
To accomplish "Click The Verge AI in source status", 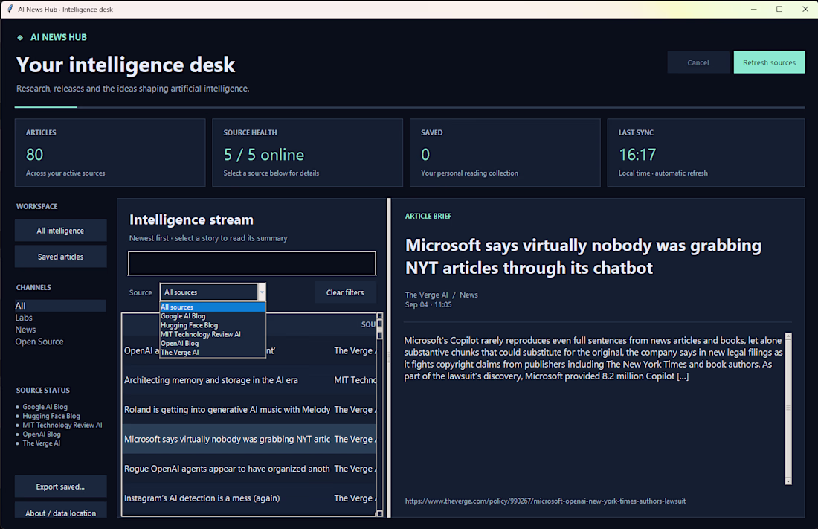I will 41,443.
